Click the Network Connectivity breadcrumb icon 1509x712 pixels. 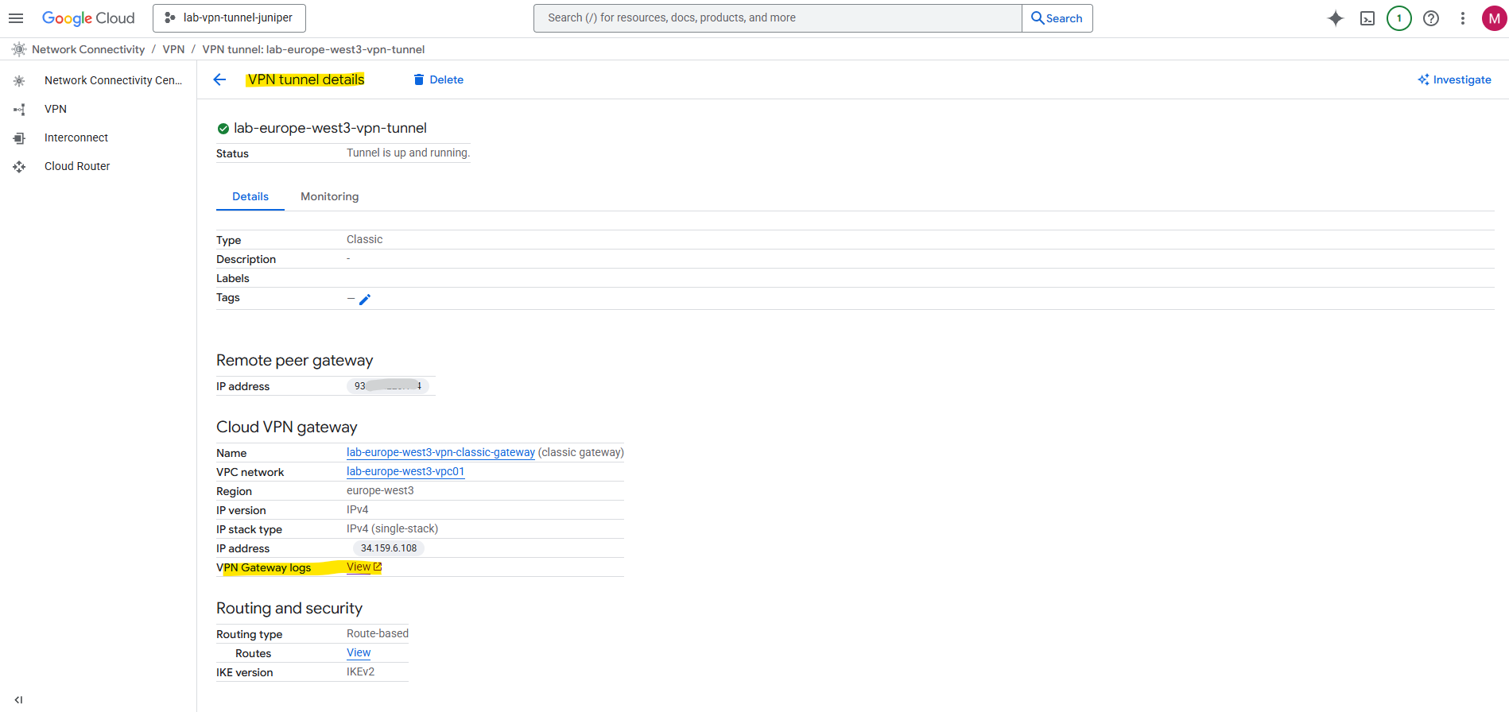(x=19, y=49)
